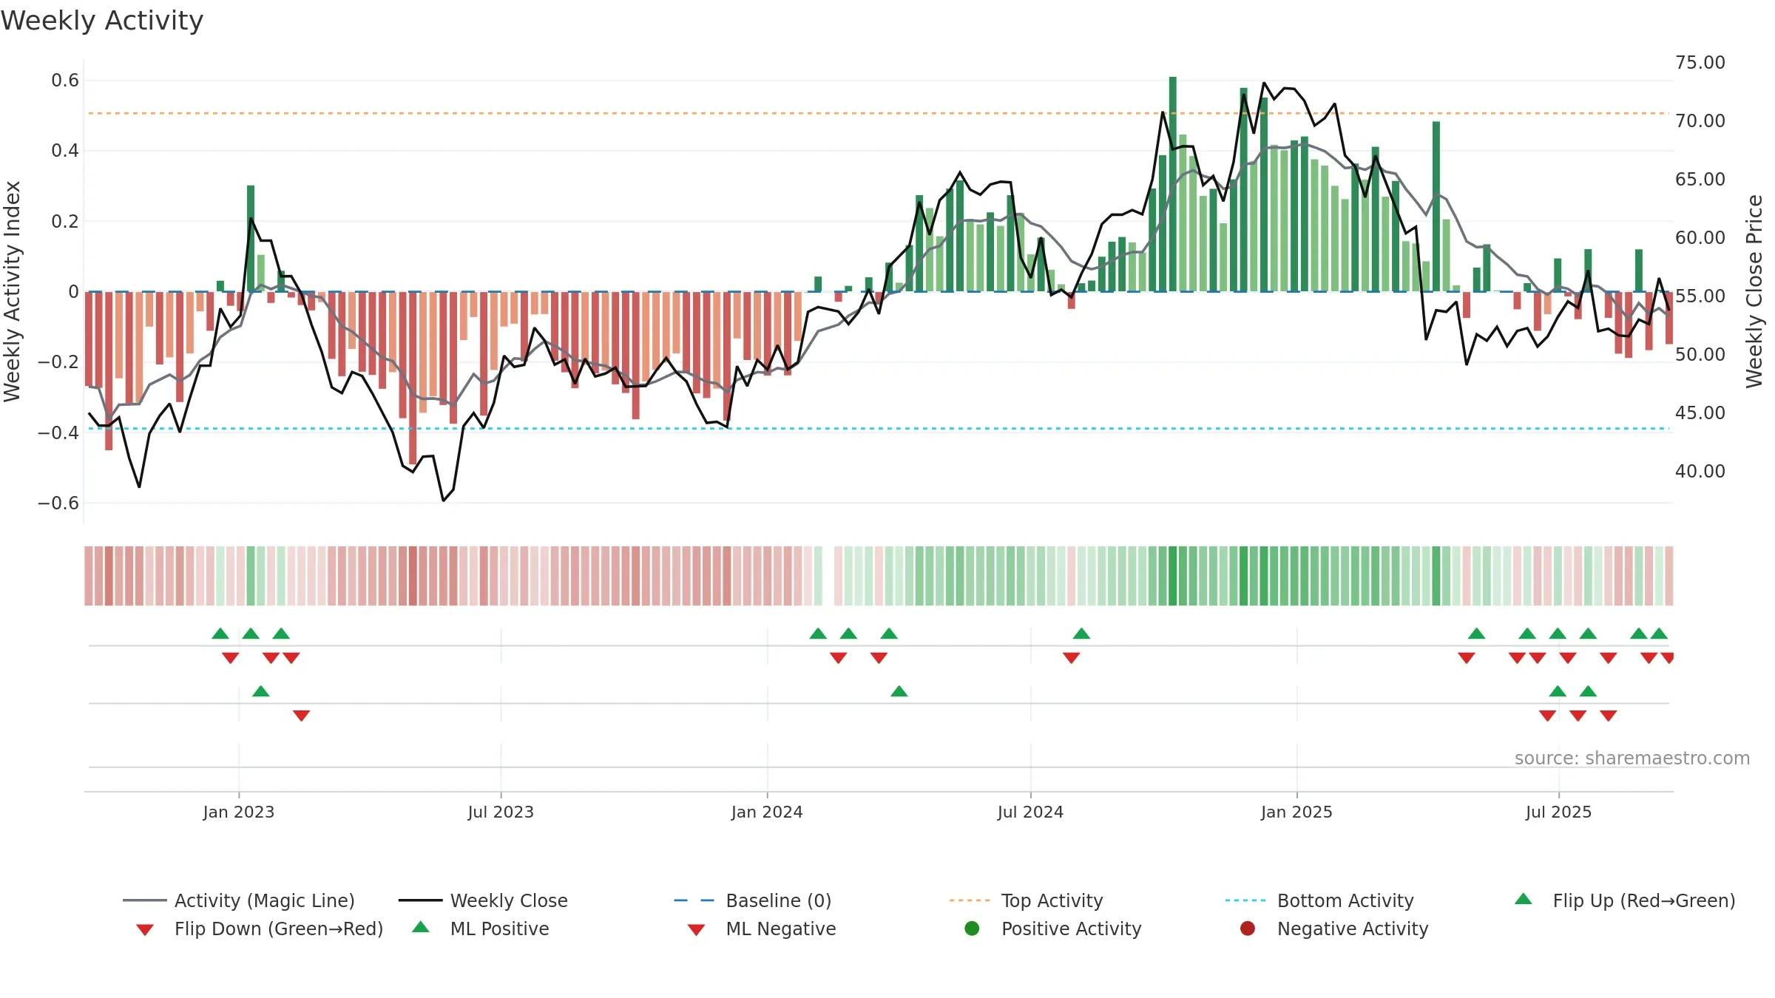1775x998 pixels.
Task: Click the cyan dotted Bottom Activity line
Action: click(879, 428)
